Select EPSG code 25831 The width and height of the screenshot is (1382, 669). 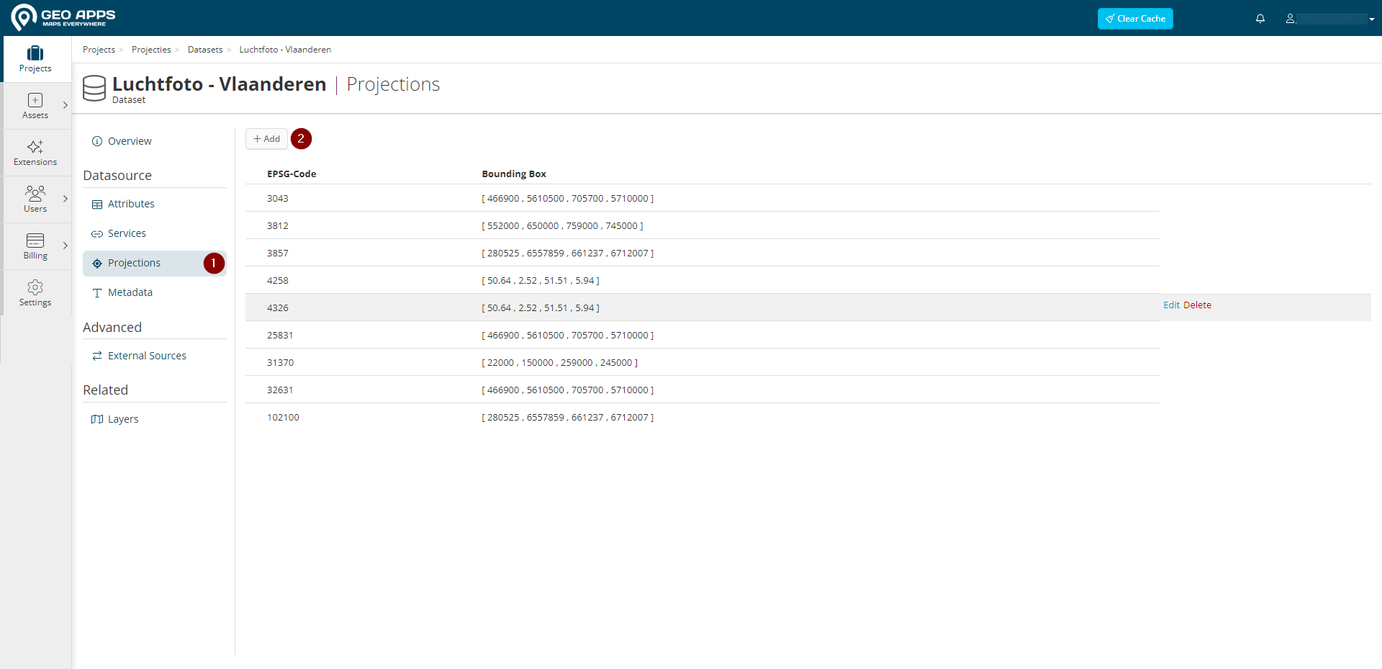(x=280, y=336)
